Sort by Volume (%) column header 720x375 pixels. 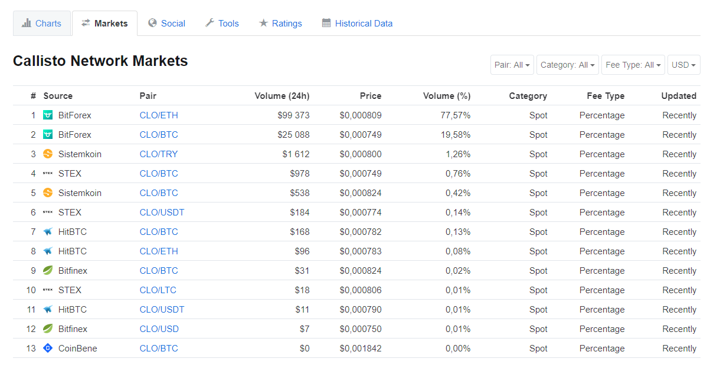point(447,96)
